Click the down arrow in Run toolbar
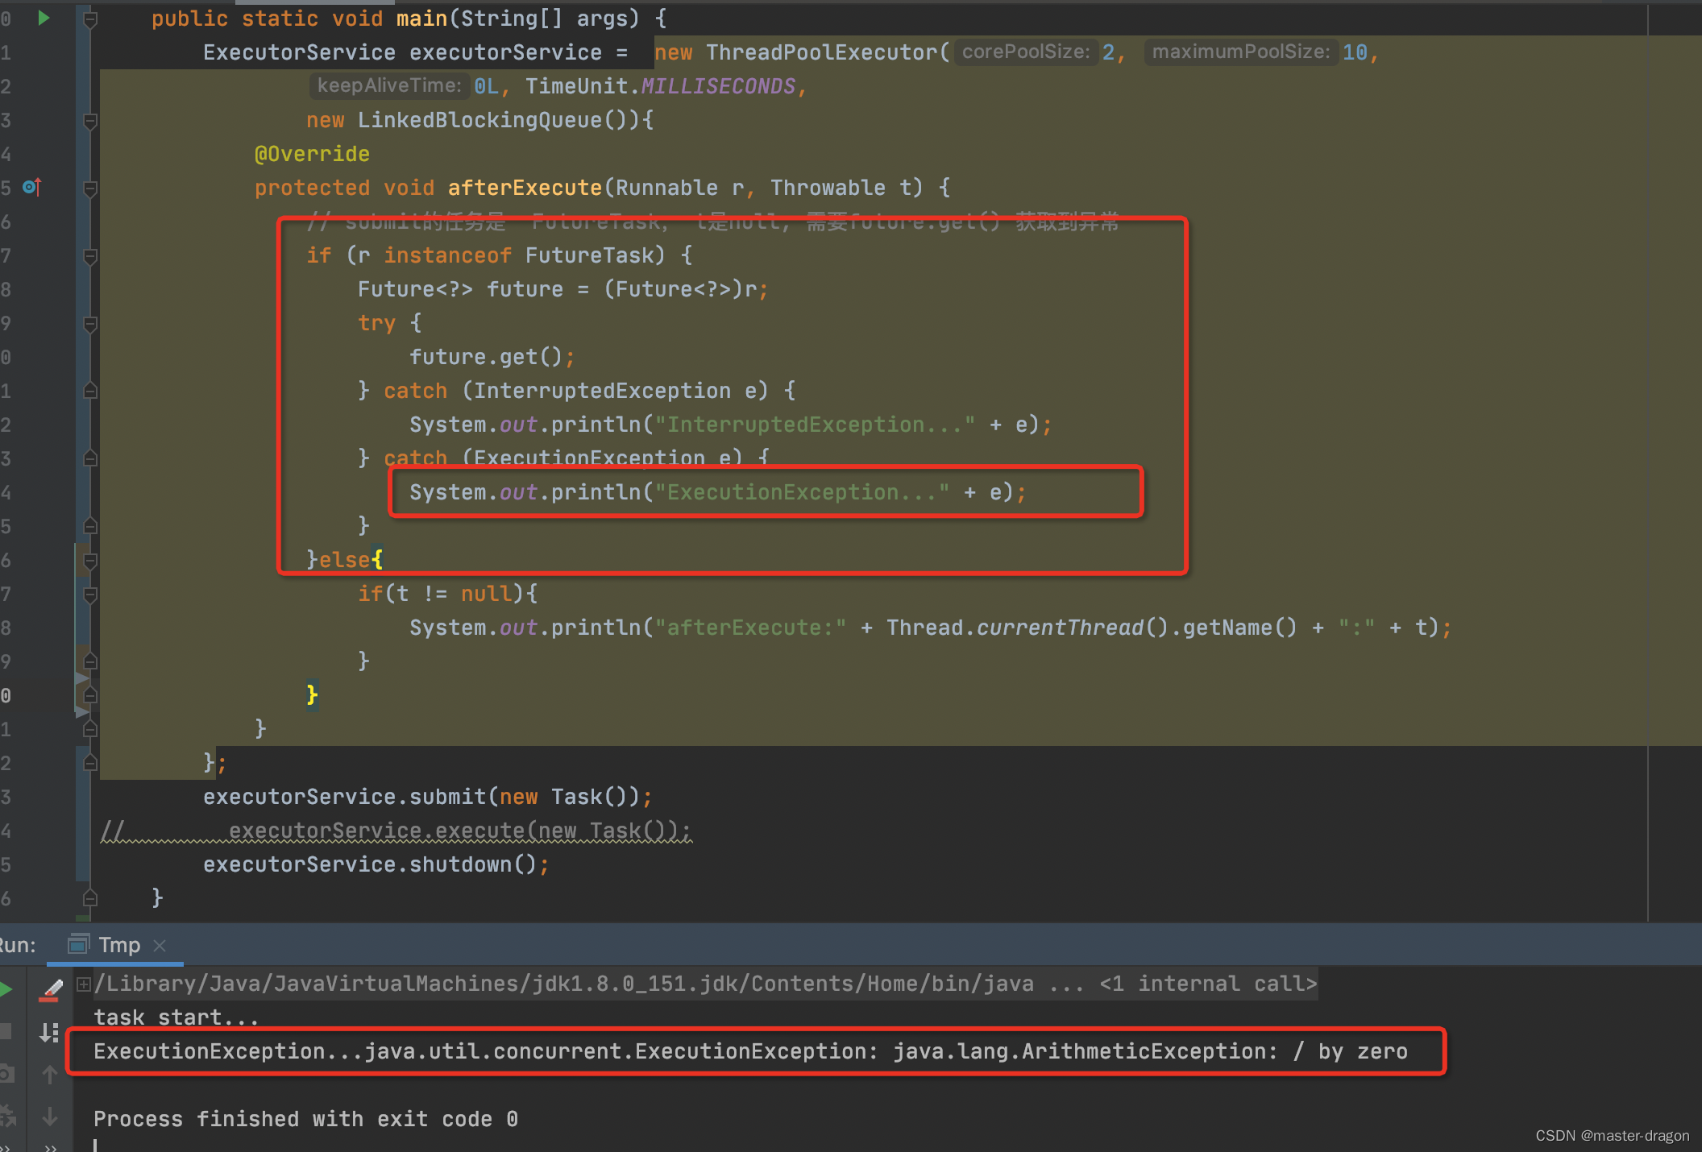The height and width of the screenshot is (1152, 1702). pyautogui.click(x=50, y=1117)
